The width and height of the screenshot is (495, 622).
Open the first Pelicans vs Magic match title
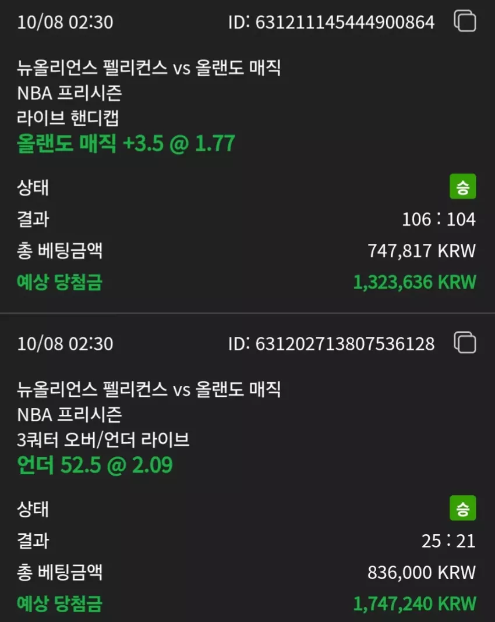(149, 67)
